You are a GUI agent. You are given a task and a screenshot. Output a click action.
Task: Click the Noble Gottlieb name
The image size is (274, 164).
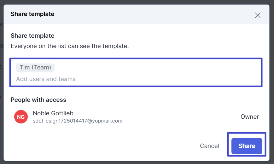point(53,113)
